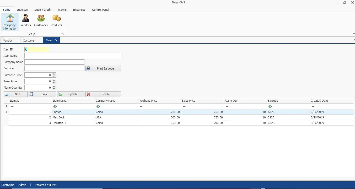Collapse the ribbon with the chevron

pyautogui.click(x=353, y=34)
